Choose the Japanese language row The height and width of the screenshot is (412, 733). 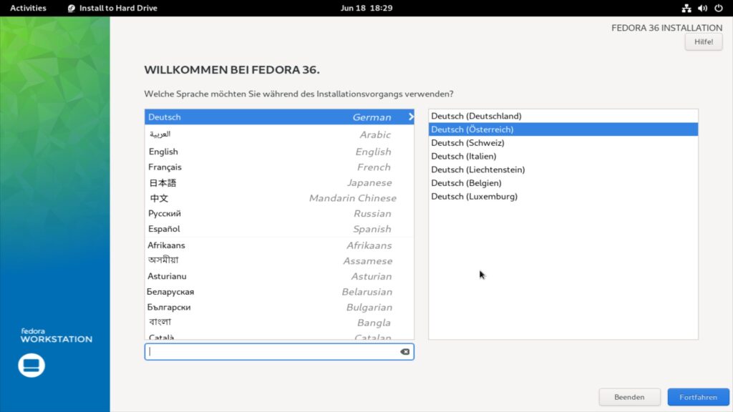[x=279, y=182]
